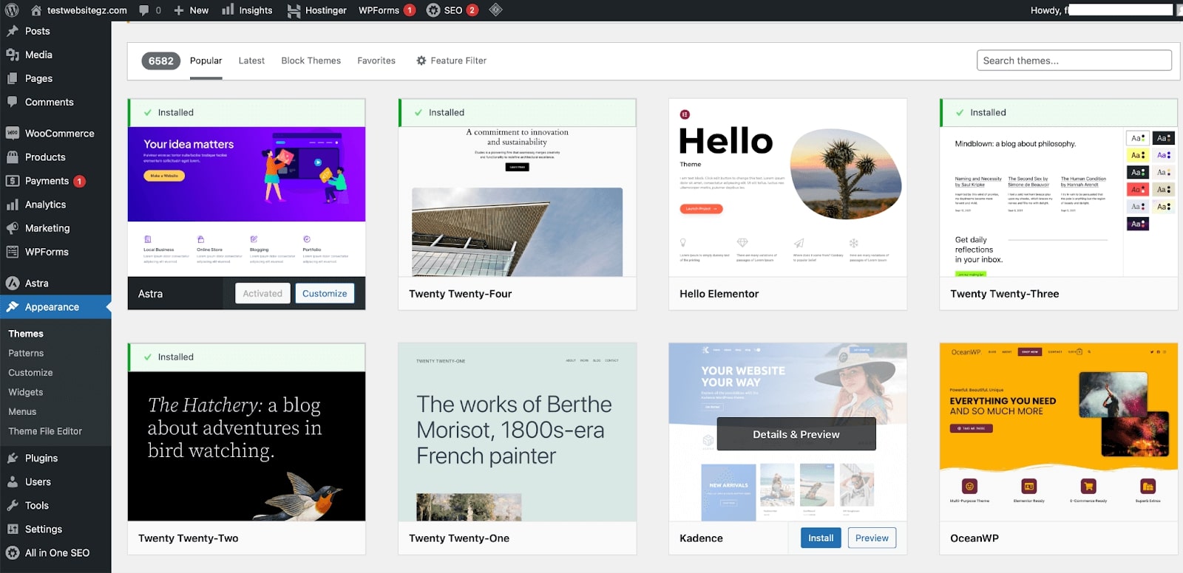Open WPForms in the admin bar
This screenshot has height=573, width=1183.
coord(387,10)
